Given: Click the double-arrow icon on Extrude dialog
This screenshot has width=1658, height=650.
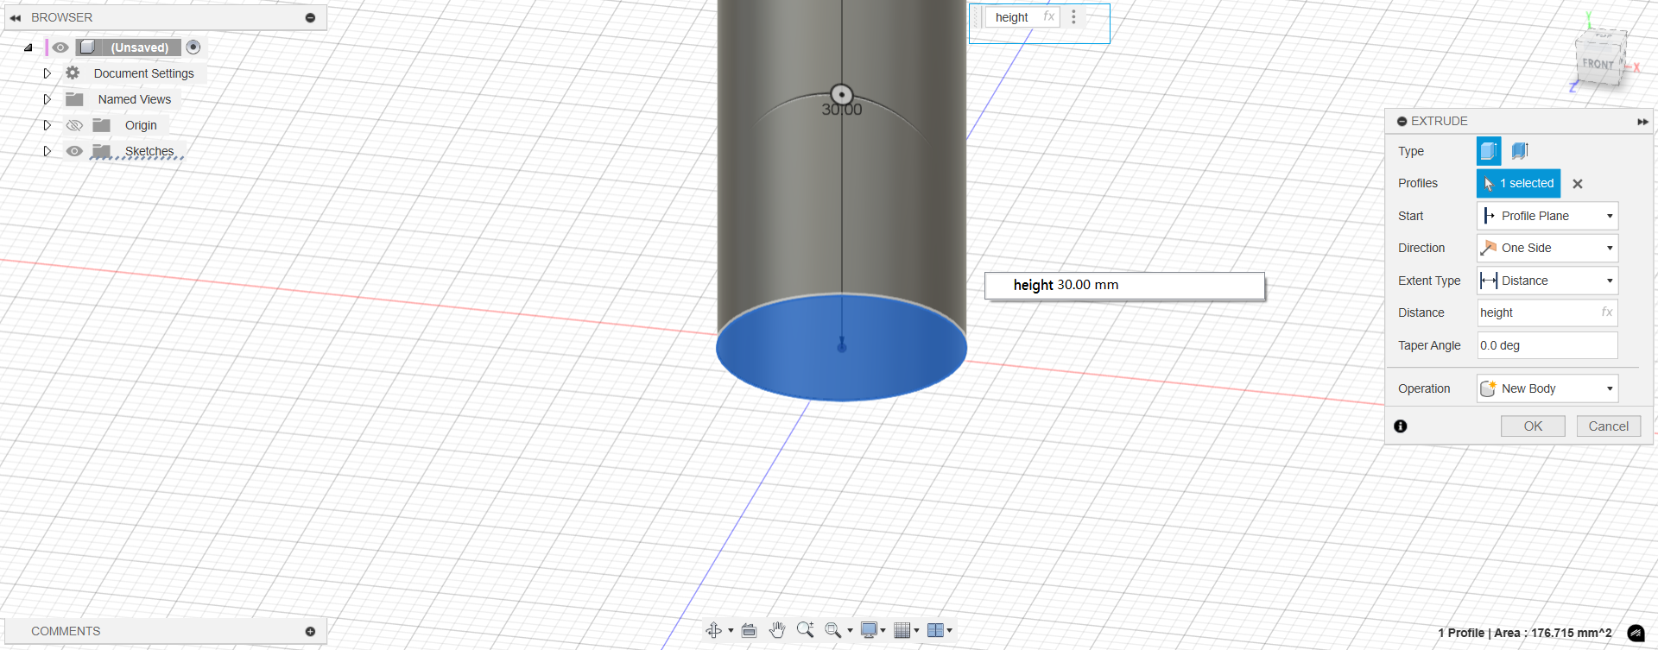Looking at the screenshot, I should point(1642,122).
